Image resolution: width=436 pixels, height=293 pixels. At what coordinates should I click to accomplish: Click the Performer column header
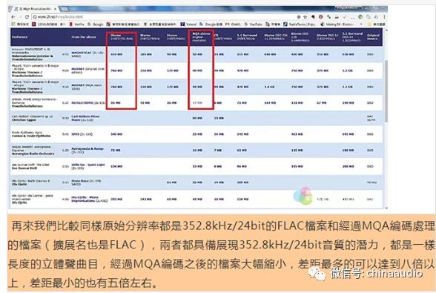(20, 37)
